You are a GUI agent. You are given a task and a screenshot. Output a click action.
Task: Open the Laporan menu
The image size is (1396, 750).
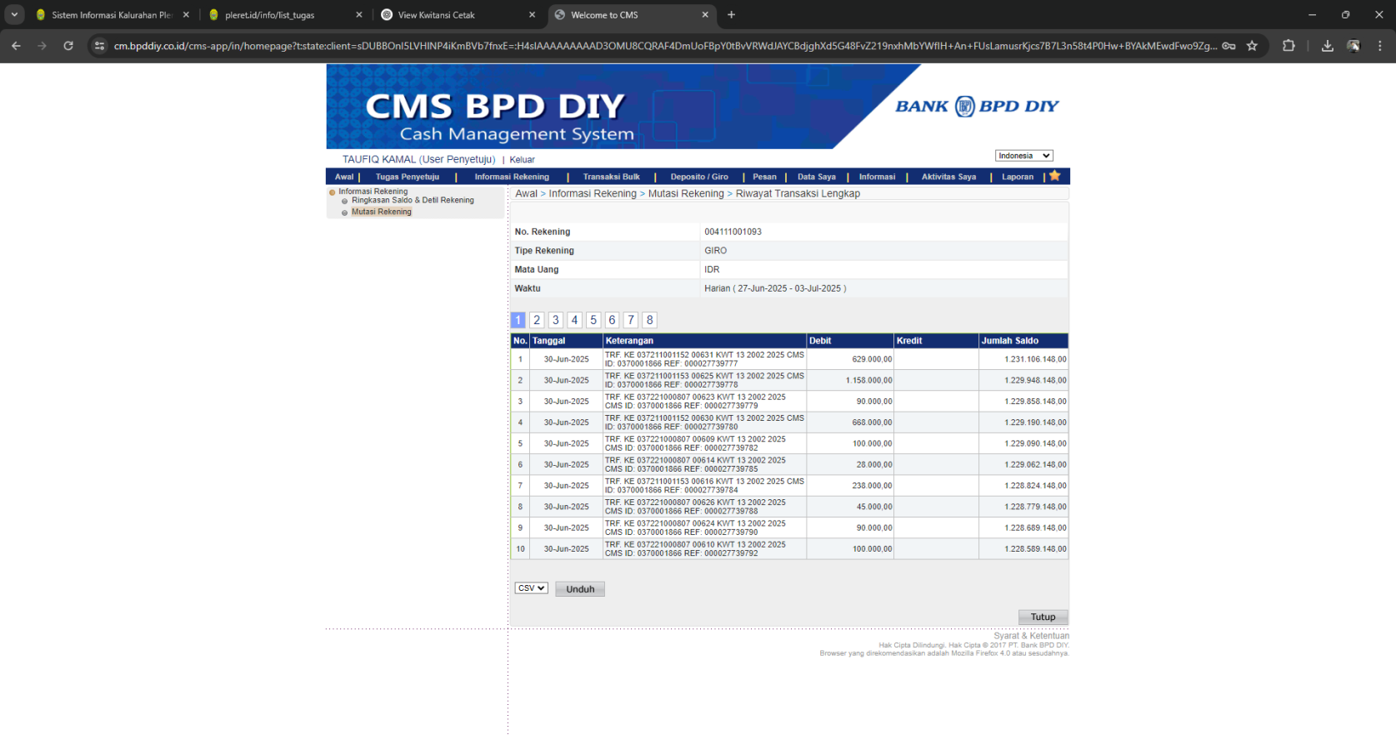tap(1018, 177)
